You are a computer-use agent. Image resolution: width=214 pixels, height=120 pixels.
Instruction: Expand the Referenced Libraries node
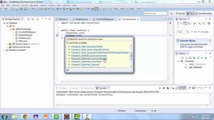tap(7, 47)
